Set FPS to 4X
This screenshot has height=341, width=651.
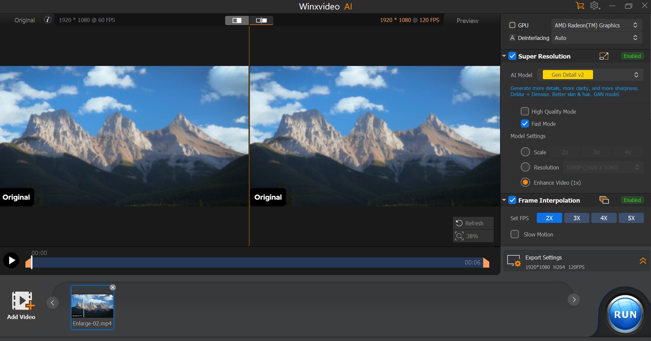[604, 218]
